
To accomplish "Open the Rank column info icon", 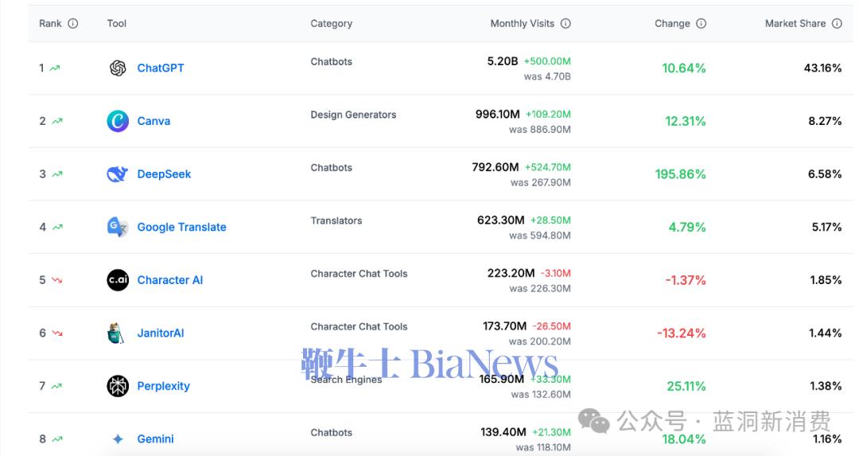I will (73, 24).
